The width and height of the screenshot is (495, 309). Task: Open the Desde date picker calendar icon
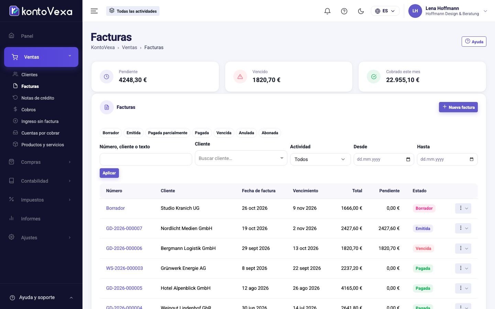point(408,159)
